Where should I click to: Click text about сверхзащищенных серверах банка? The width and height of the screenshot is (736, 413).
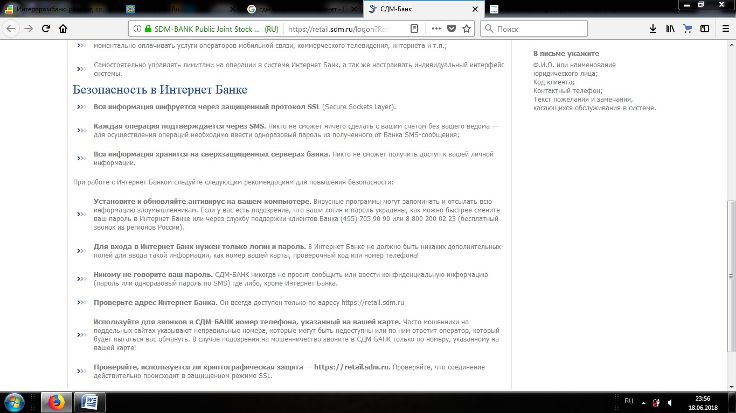click(x=212, y=154)
